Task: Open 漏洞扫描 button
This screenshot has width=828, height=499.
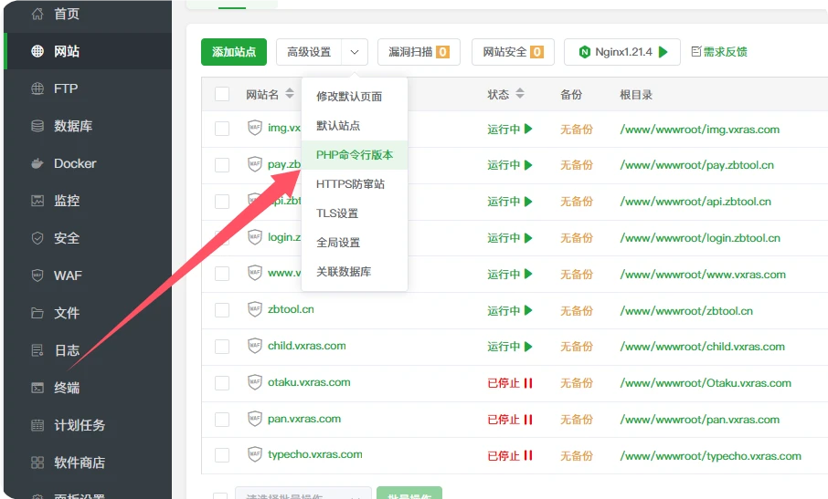Action: (419, 52)
